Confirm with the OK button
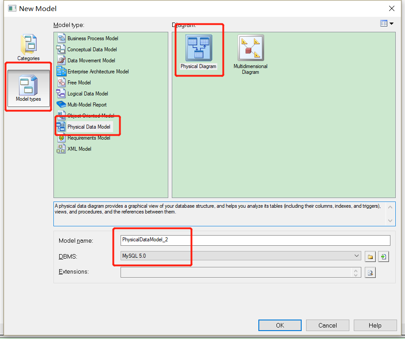 tap(280, 325)
